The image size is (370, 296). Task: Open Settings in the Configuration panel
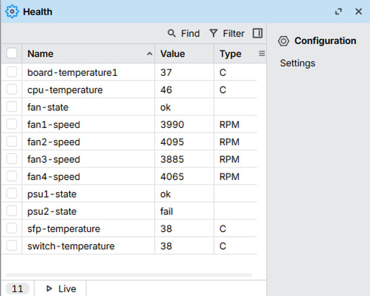297,63
